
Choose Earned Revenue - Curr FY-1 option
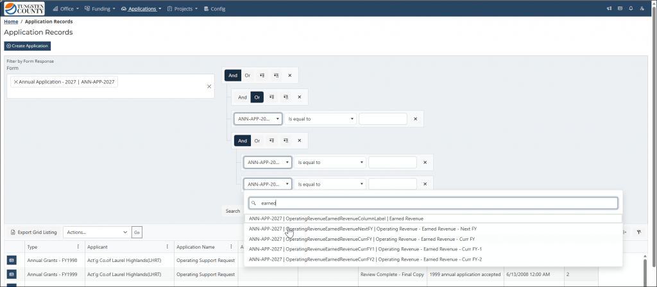tap(433, 249)
